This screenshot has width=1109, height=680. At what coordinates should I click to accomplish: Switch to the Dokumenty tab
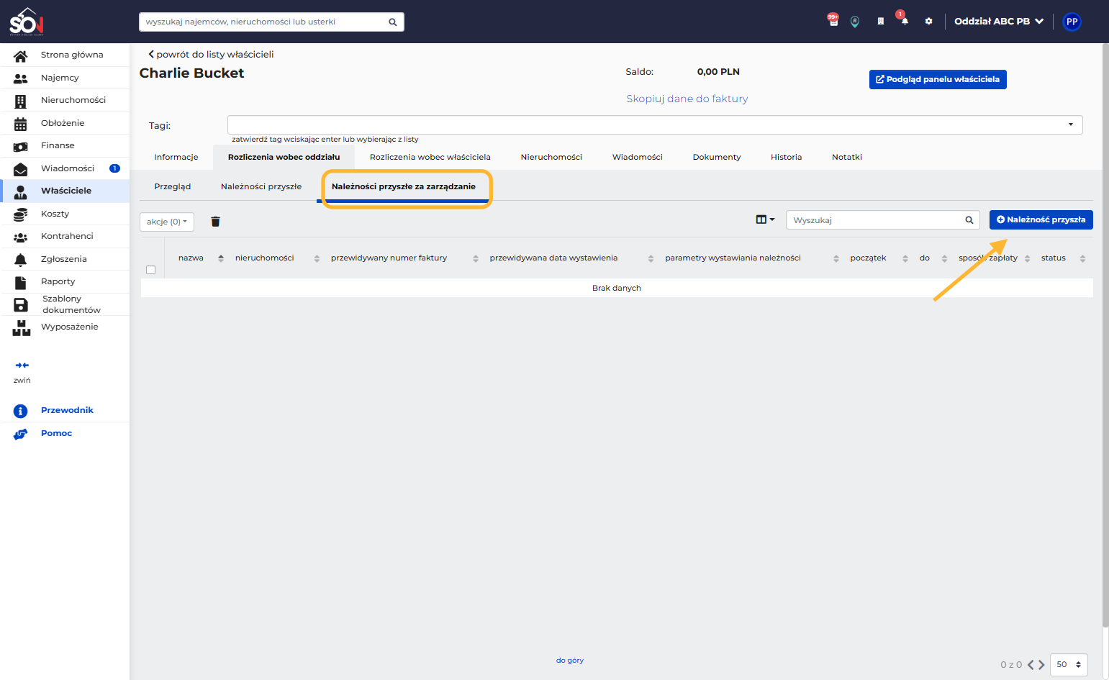click(x=717, y=157)
